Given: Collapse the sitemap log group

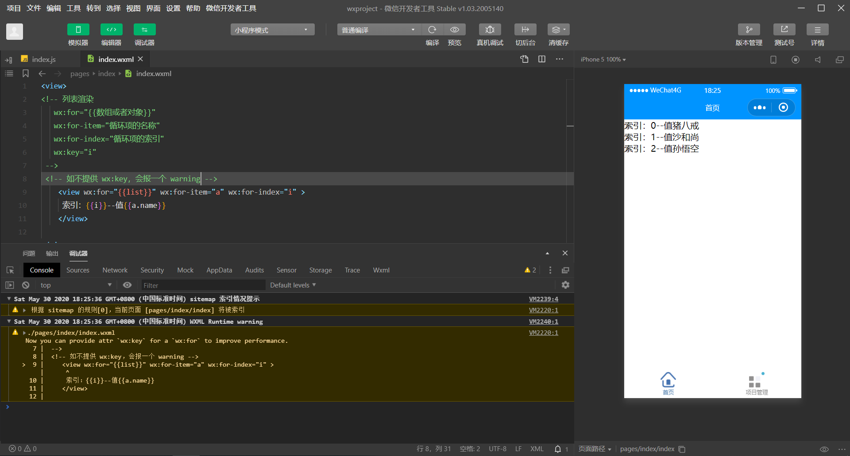Looking at the screenshot, I should (9, 299).
